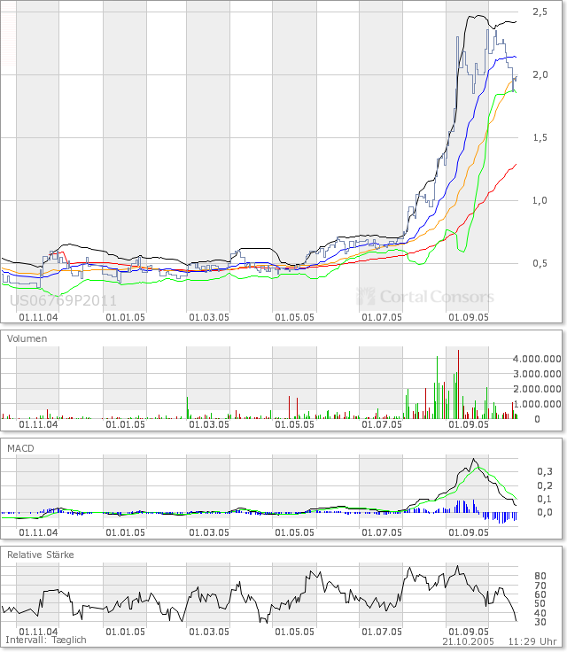Click the 0,5 price axis label
Image resolution: width=567 pixels, height=652 pixels.
tap(540, 263)
